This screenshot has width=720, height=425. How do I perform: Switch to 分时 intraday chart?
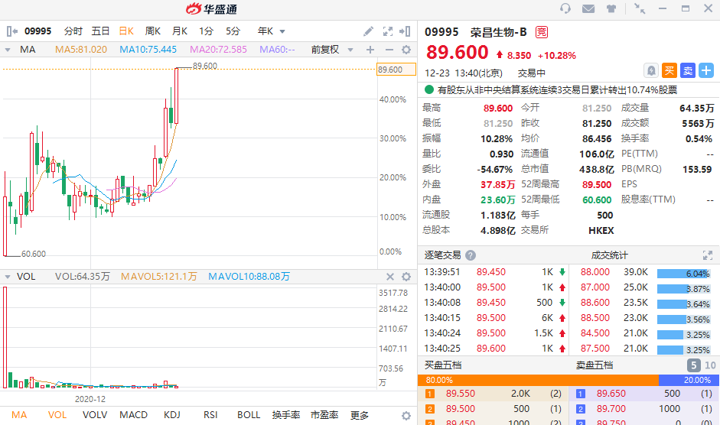pyautogui.click(x=73, y=31)
